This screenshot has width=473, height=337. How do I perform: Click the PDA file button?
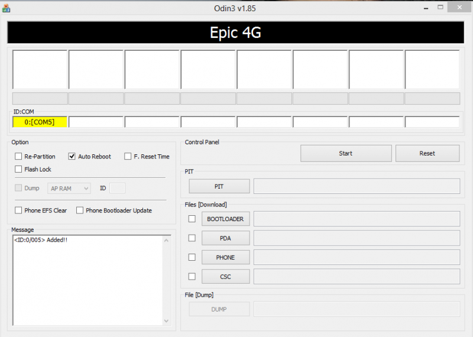pyautogui.click(x=225, y=238)
